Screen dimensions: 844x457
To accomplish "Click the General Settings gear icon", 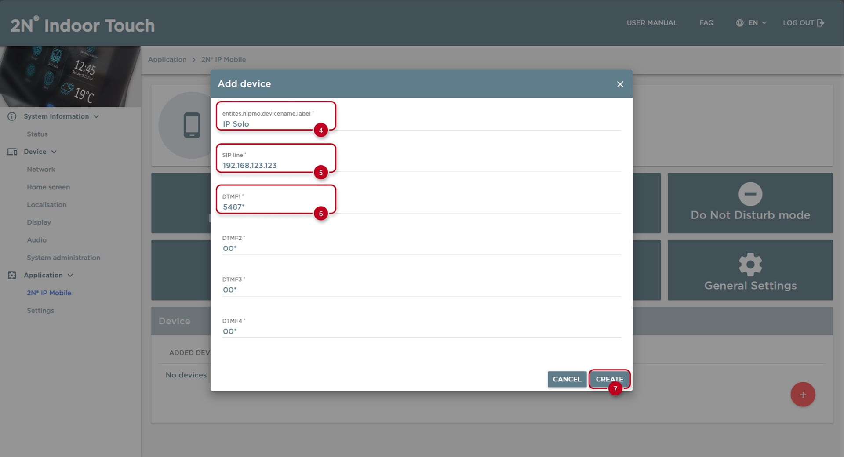I will click(750, 265).
